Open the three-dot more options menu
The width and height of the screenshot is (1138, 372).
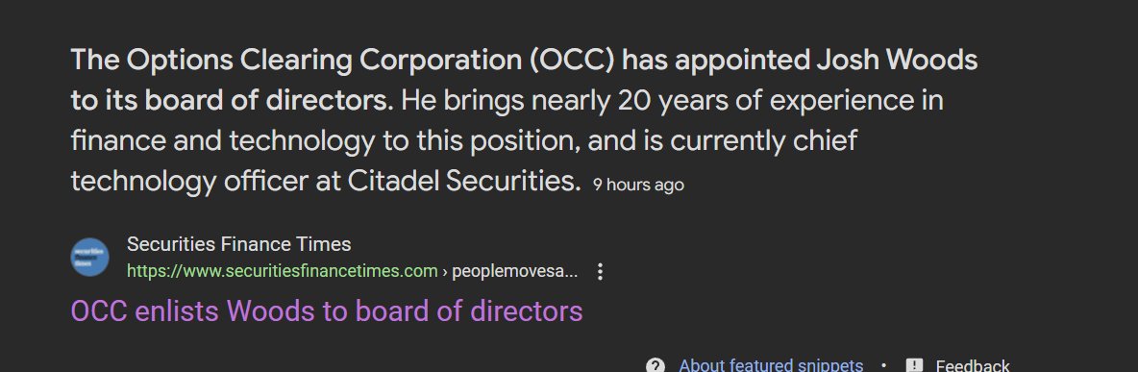(600, 272)
